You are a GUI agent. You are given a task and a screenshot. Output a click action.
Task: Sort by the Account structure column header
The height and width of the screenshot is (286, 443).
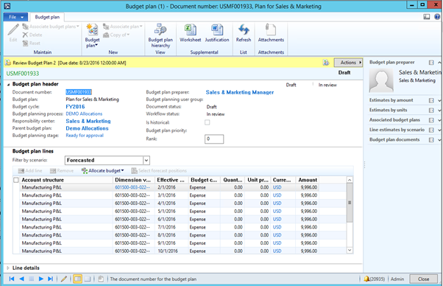coord(66,180)
